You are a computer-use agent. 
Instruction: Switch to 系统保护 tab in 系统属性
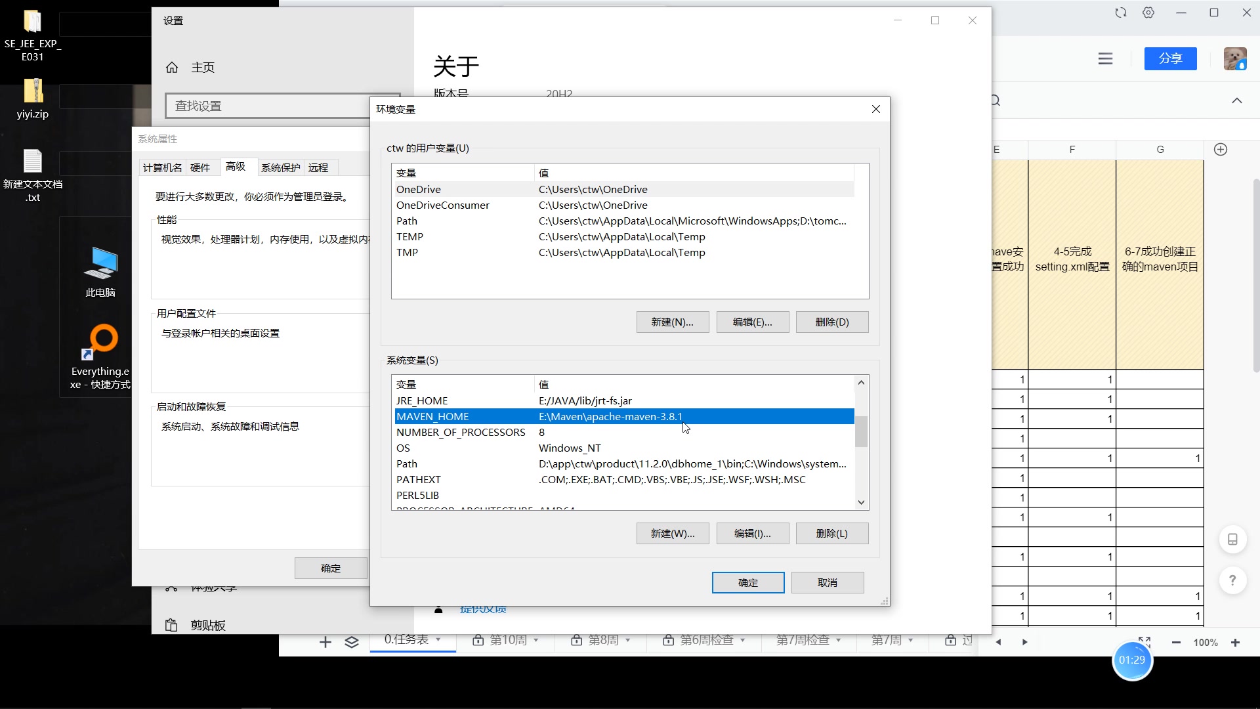click(281, 167)
